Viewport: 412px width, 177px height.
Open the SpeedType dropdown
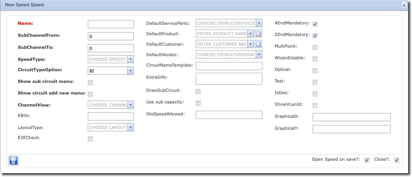130,59
